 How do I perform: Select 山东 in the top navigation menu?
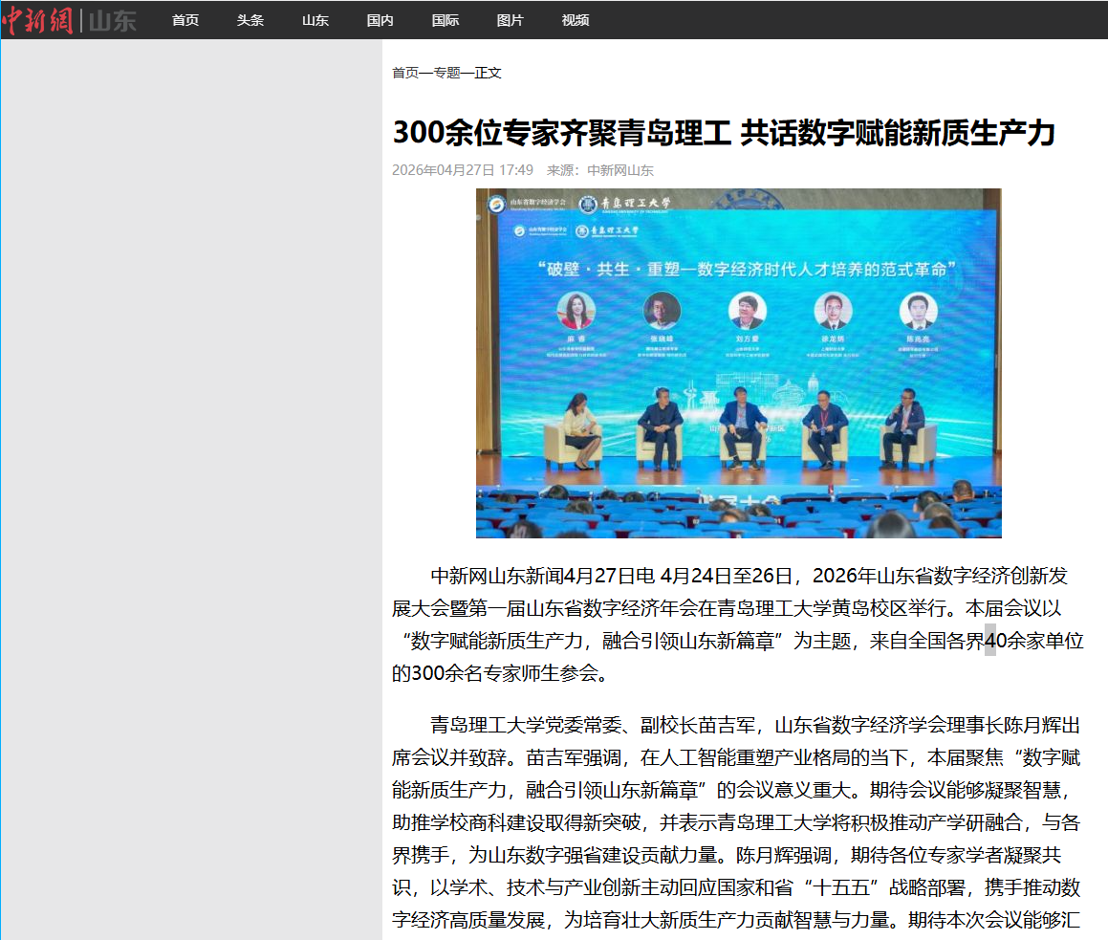[x=315, y=20]
